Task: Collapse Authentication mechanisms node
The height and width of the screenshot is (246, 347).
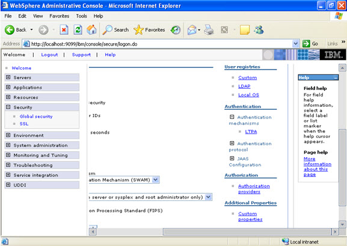Action: coord(232,117)
